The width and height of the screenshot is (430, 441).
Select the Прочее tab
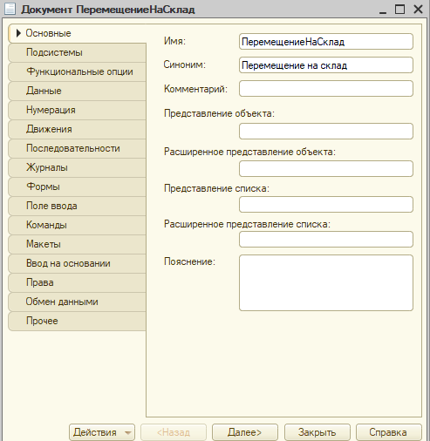(78, 321)
